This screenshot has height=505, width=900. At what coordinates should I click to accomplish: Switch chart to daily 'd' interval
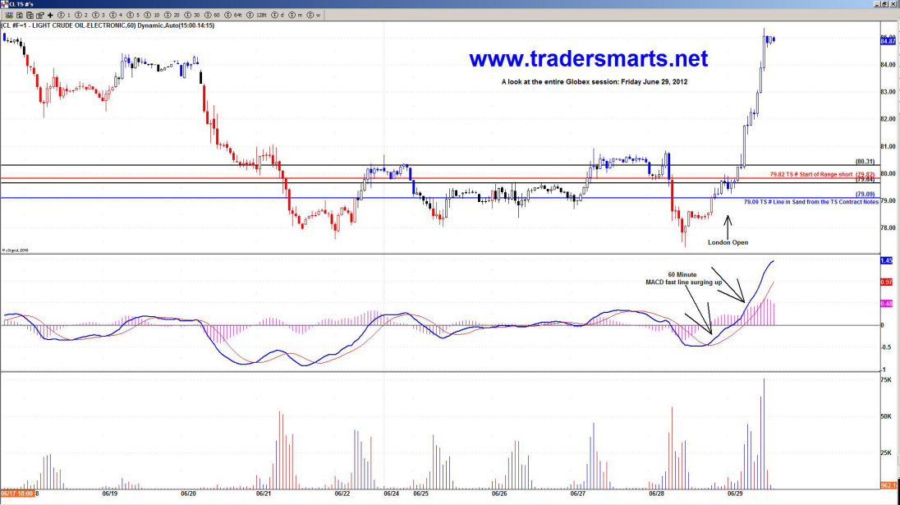click(278, 15)
